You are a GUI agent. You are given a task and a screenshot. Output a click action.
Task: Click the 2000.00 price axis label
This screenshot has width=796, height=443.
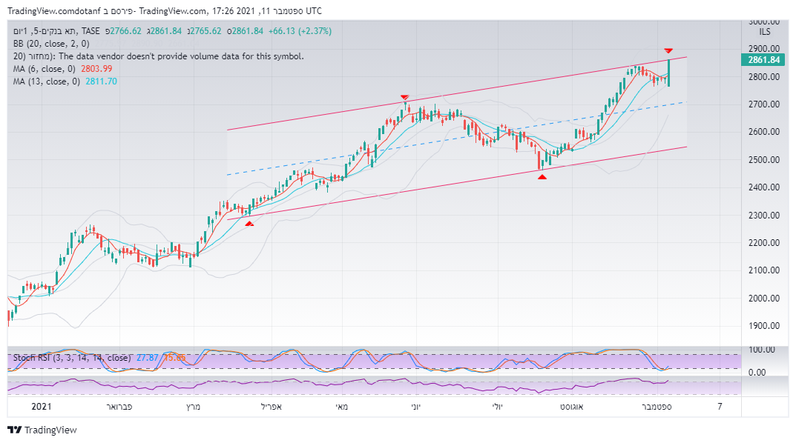click(764, 298)
